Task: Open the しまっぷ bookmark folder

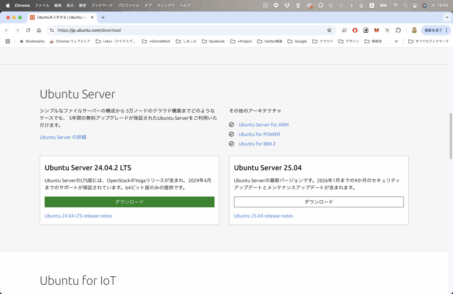Action: [x=186, y=41]
